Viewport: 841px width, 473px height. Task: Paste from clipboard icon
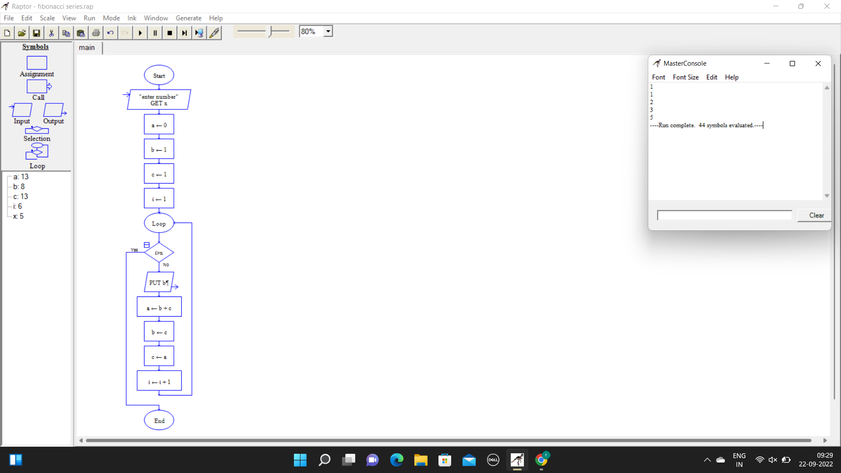tap(81, 33)
